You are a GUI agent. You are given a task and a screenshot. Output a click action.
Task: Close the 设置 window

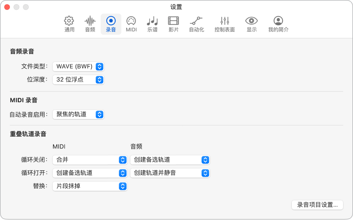[x=7, y=6]
